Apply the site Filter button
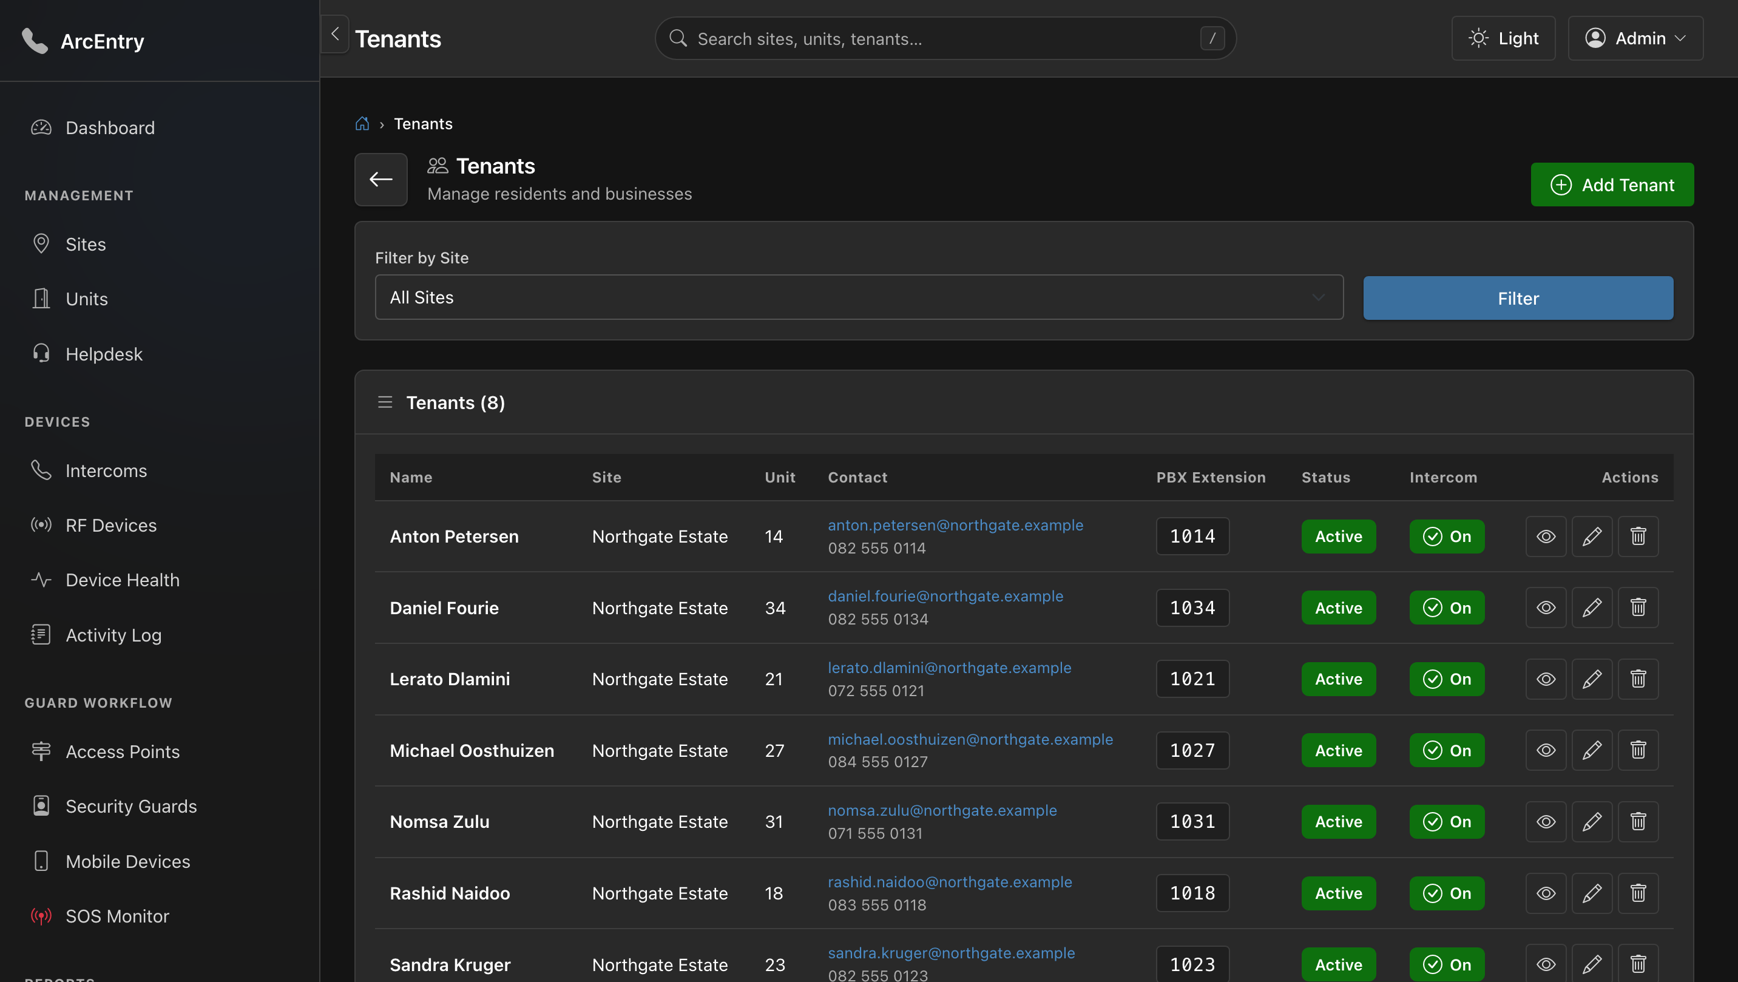 tap(1518, 297)
